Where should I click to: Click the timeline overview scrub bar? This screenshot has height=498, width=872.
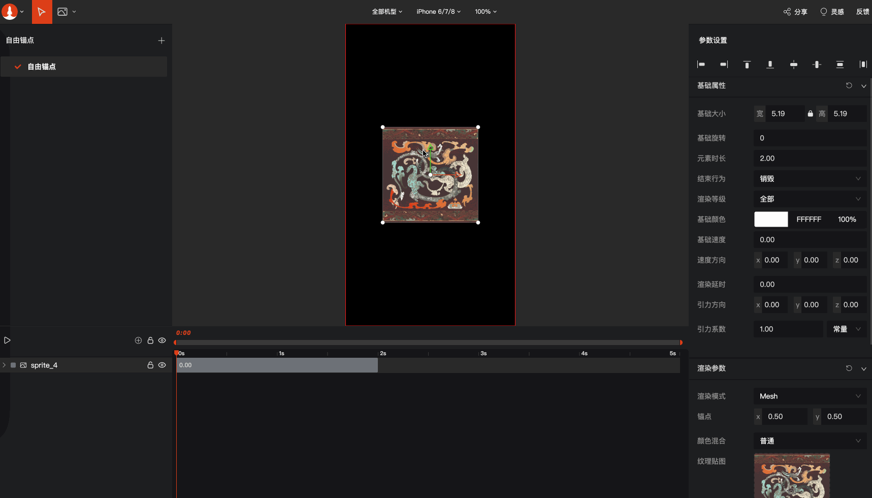tap(428, 343)
